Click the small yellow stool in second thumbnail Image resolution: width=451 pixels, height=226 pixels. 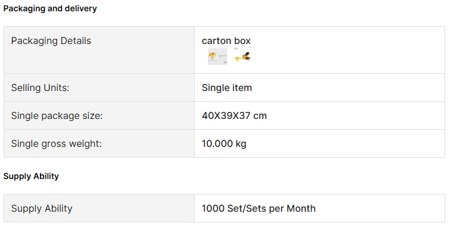point(238,59)
